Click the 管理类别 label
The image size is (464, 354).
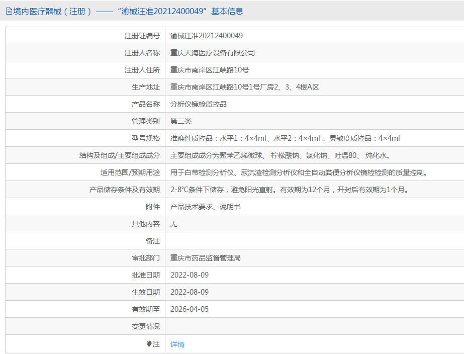pyautogui.click(x=146, y=121)
